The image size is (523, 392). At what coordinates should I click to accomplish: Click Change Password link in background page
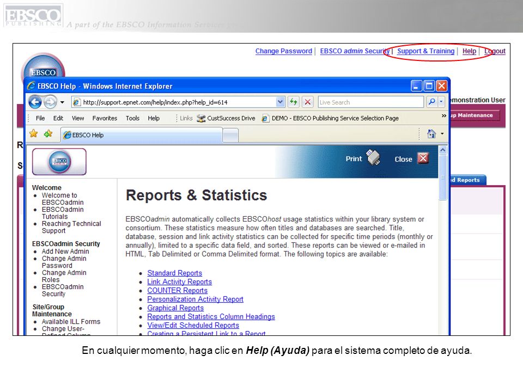tap(283, 51)
